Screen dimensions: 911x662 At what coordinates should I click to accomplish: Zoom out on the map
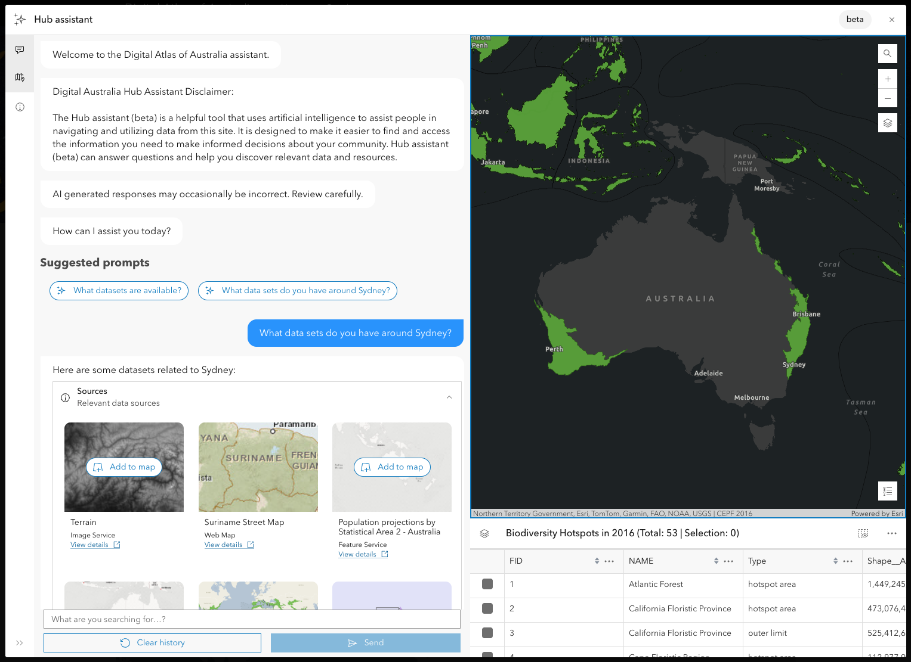click(x=887, y=98)
